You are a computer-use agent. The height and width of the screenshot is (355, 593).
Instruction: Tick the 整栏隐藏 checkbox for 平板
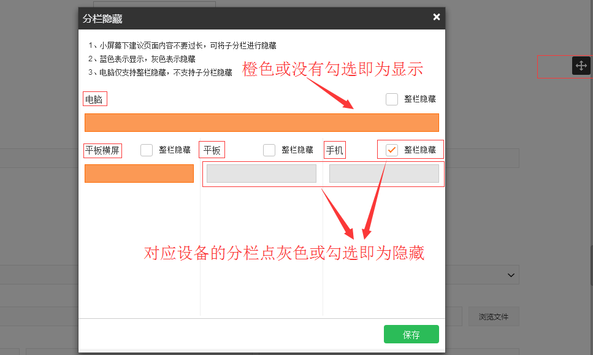(269, 150)
